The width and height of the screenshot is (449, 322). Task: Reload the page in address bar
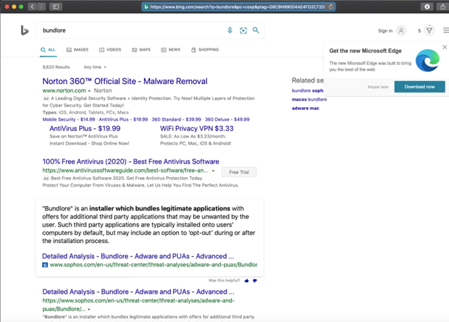tap(331, 7)
